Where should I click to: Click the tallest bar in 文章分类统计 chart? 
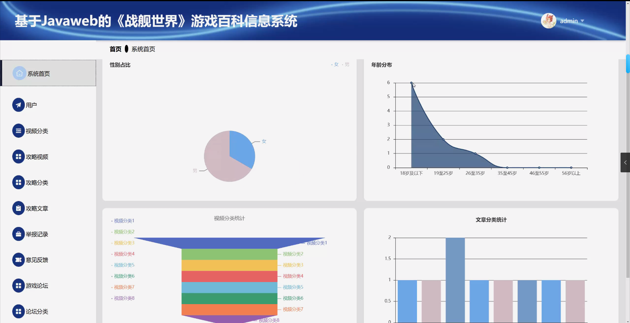point(455,280)
